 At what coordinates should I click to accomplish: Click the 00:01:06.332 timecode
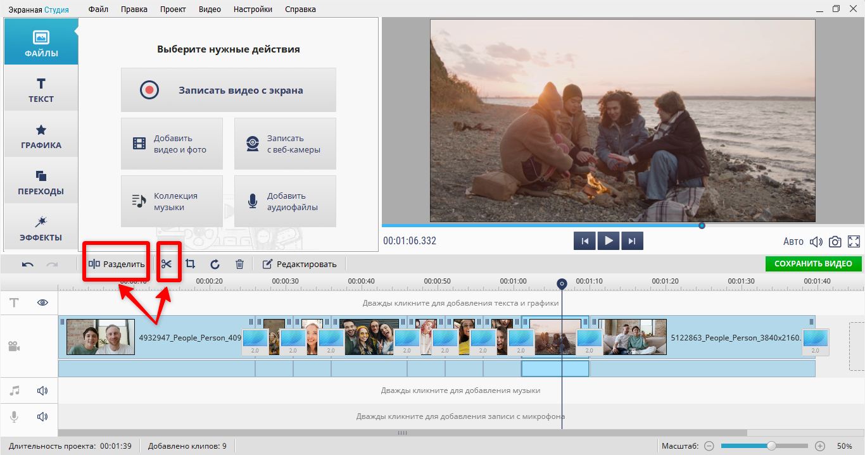click(x=410, y=241)
